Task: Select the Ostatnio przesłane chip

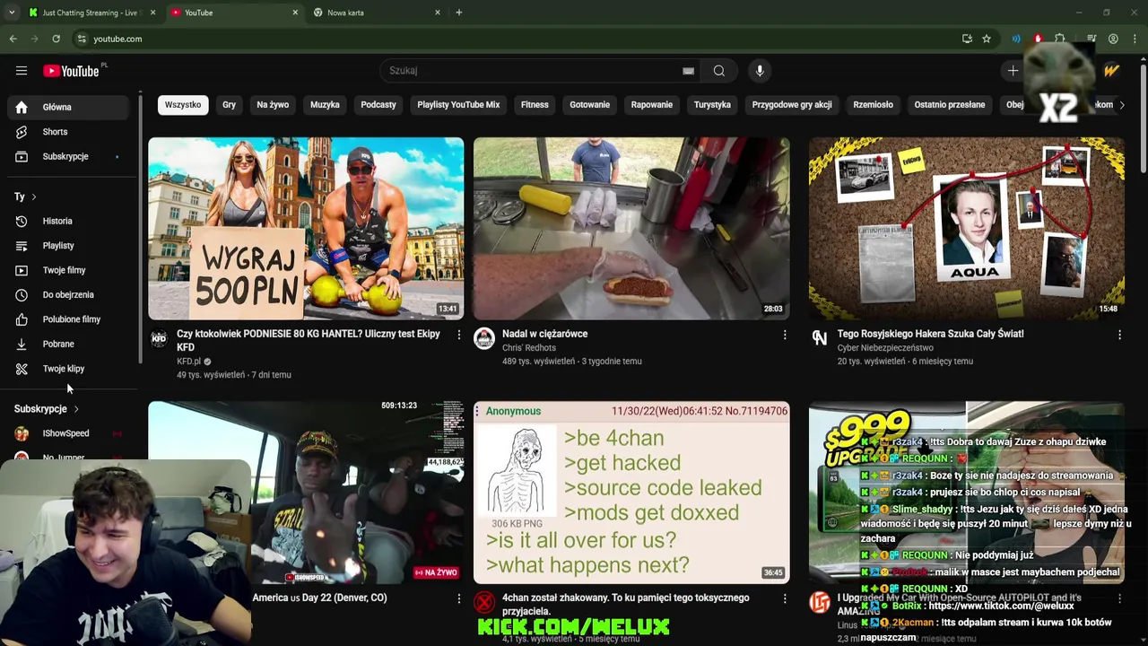Action: coord(950,105)
